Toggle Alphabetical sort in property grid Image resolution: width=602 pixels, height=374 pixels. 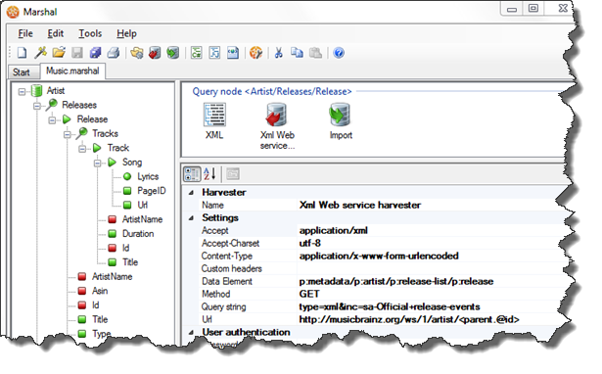(209, 174)
